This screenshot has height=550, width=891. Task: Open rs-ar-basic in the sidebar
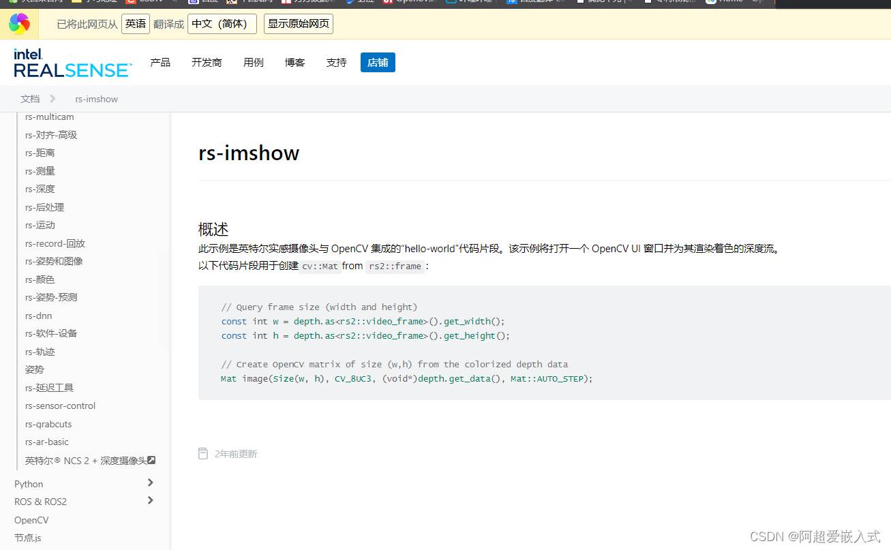(x=47, y=442)
